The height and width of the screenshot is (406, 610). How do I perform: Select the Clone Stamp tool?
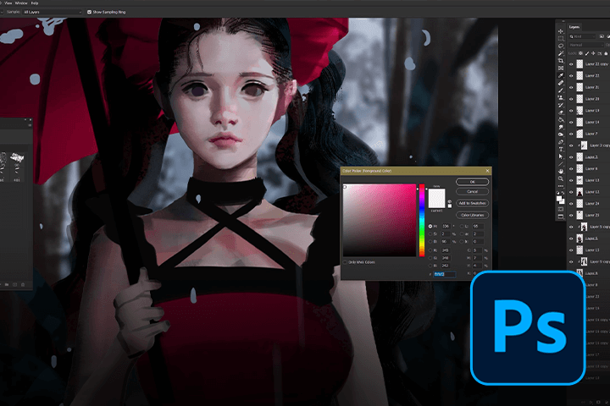point(561,97)
